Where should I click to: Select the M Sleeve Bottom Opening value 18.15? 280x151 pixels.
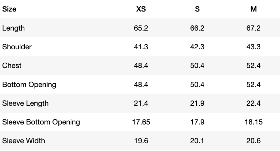click(253, 122)
